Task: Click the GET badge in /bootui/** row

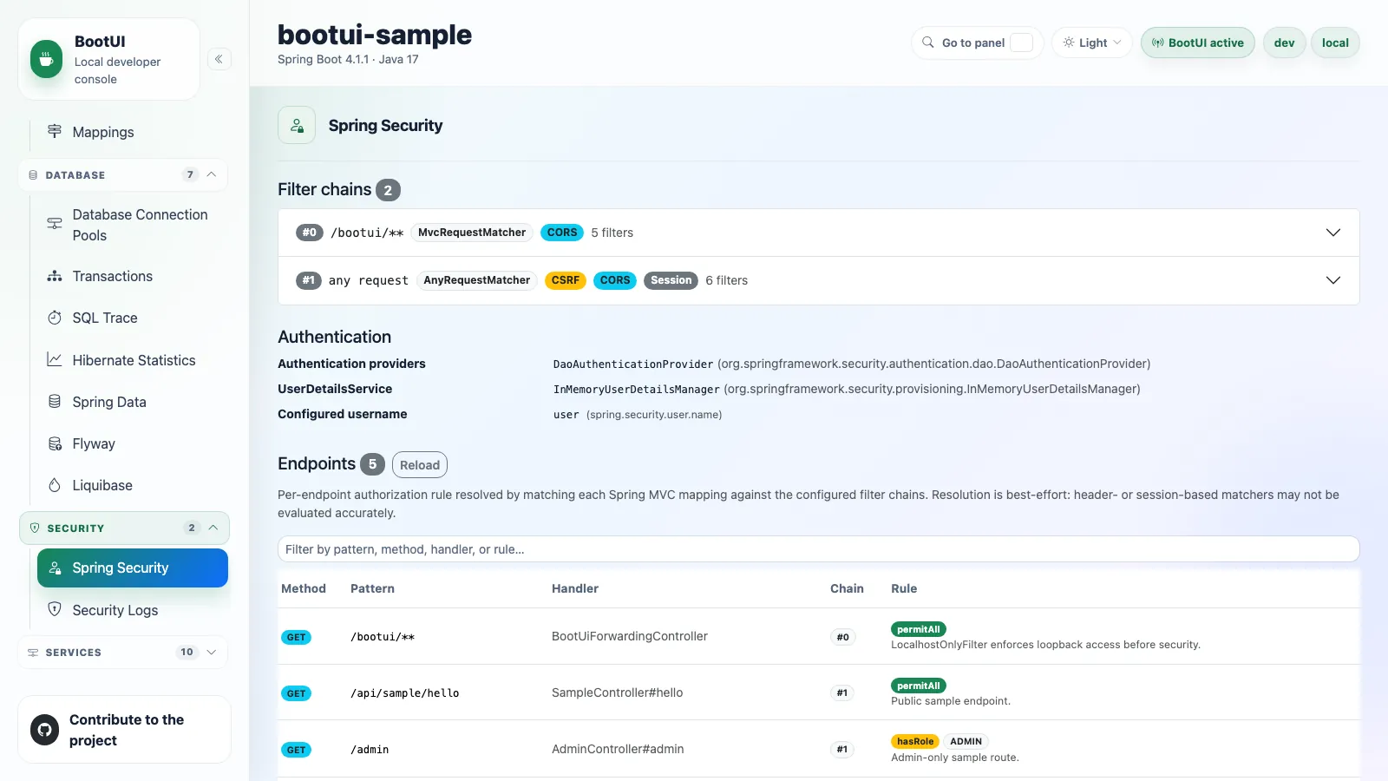Action: [x=297, y=637]
